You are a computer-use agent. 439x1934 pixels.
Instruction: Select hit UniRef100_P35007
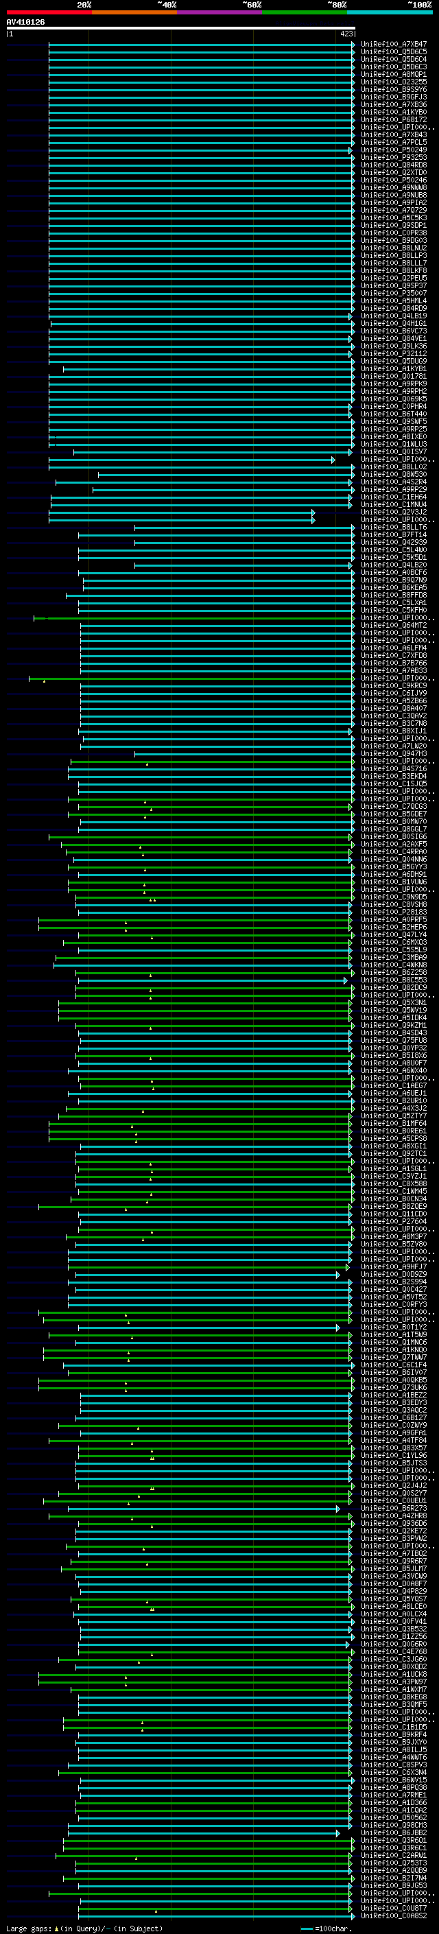point(394,293)
